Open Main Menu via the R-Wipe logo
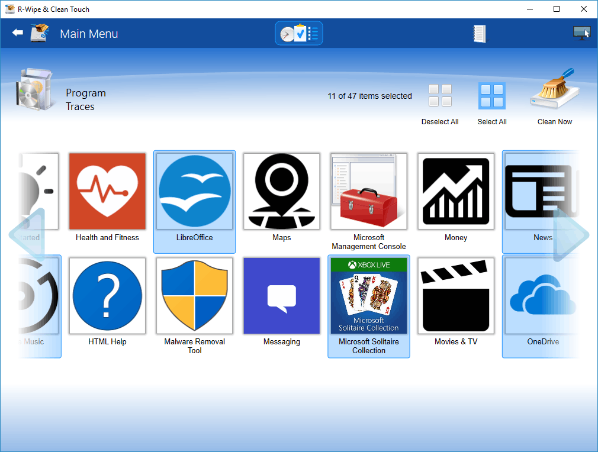This screenshot has height=452, width=598. pos(40,33)
